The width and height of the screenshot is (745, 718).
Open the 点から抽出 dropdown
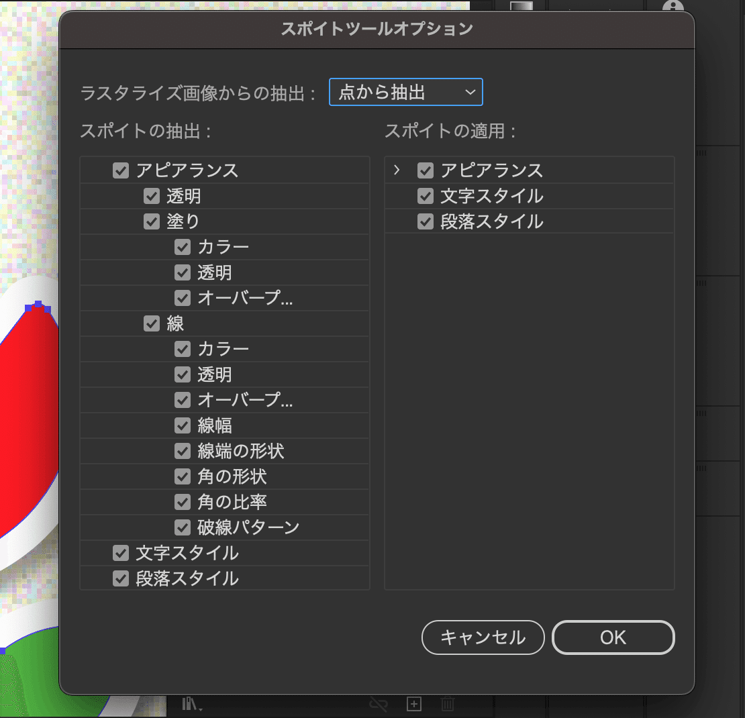tap(406, 92)
